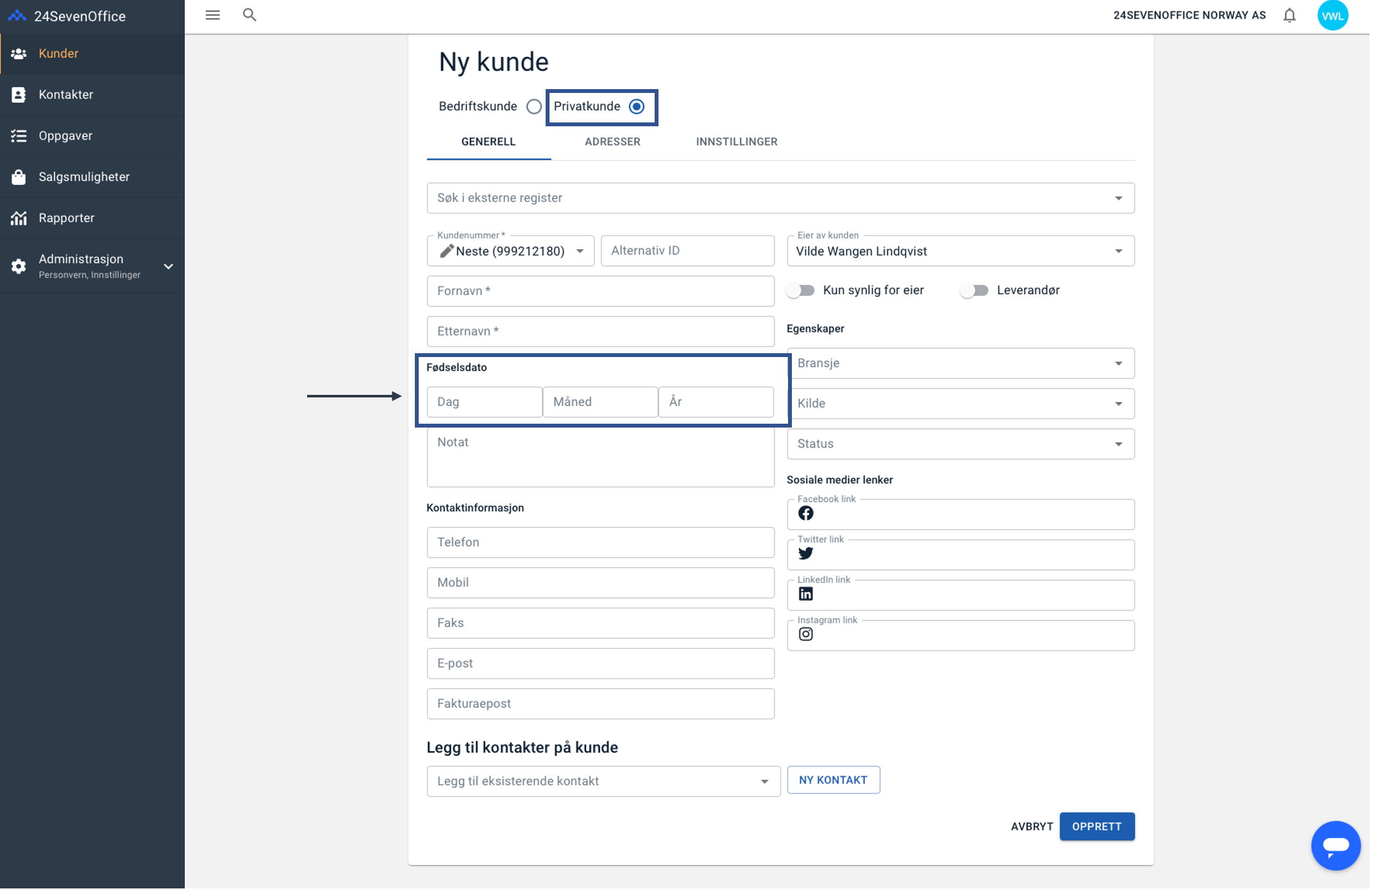Toggle Kun synlig for eier switch
Screen dimensions: 1376x891
[801, 290]
